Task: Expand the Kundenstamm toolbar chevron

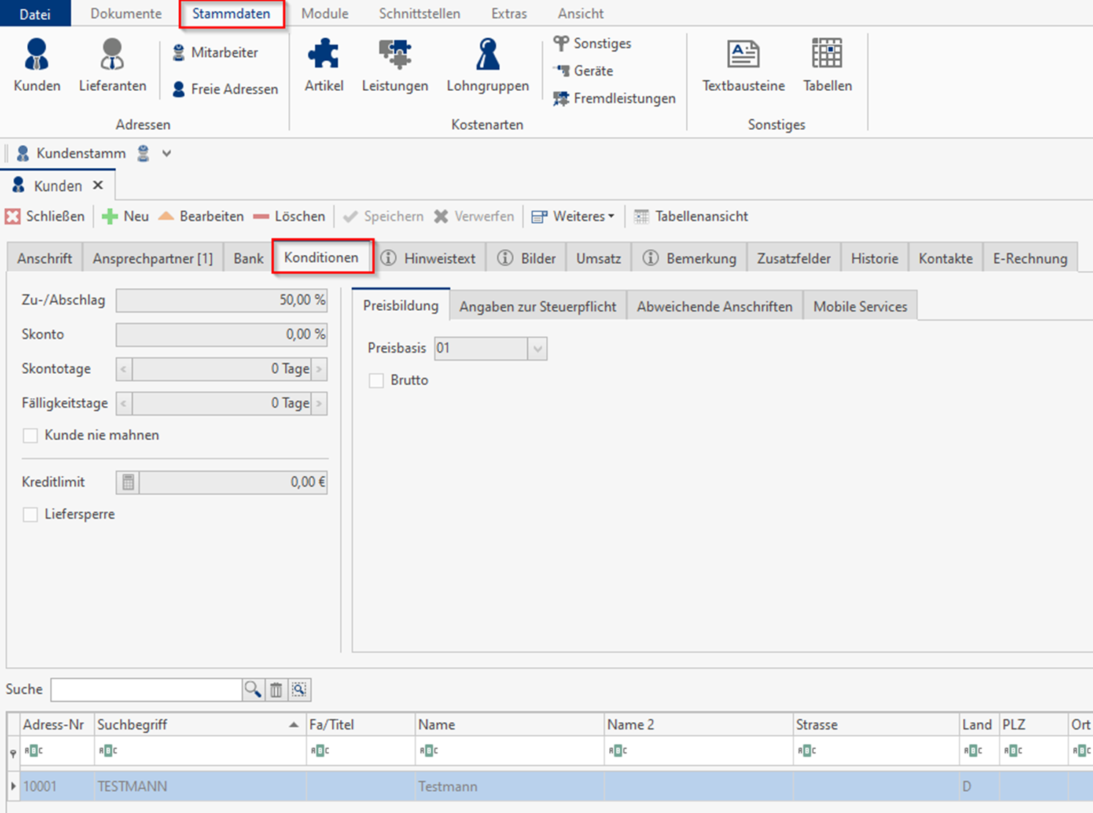Action: (166, 153)
